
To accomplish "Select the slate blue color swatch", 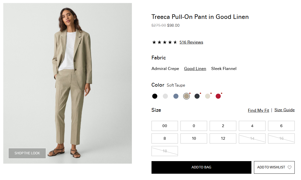I will point(176,96).
